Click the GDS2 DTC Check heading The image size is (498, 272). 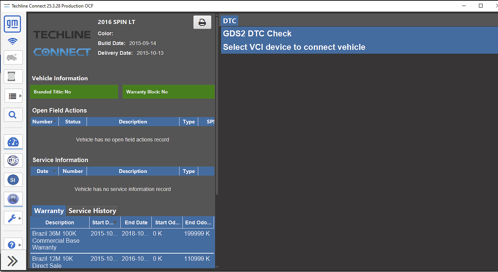257,34
